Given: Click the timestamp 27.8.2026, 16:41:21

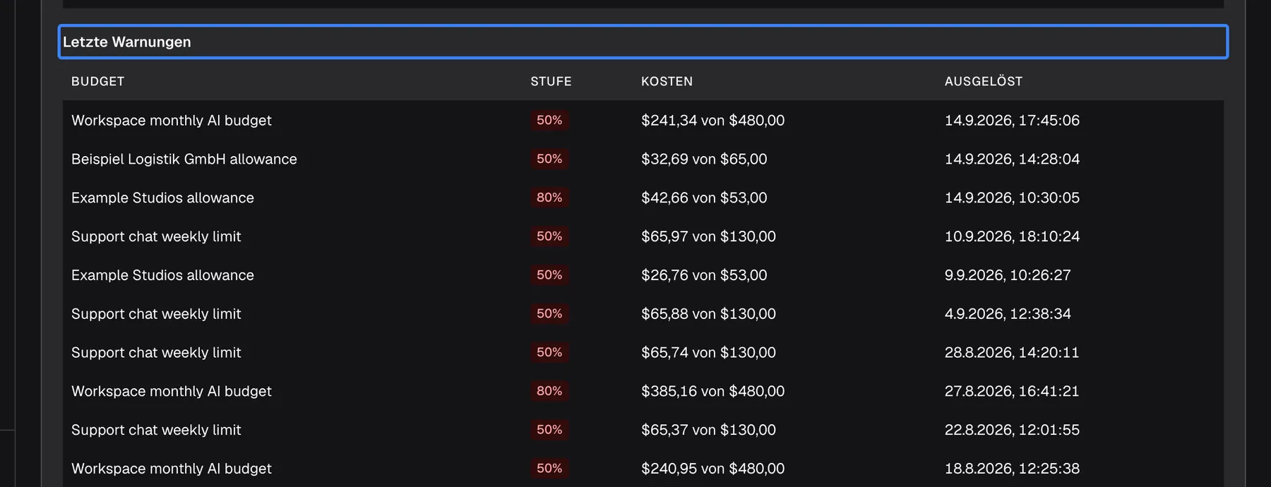Looking at the screenshot, I should tap(1012, 391).
